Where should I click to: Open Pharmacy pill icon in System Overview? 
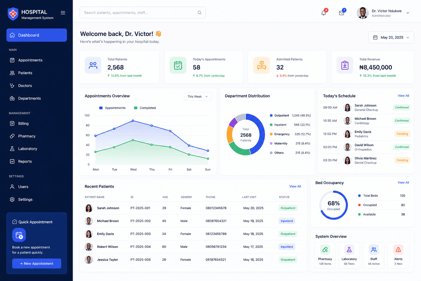(x=325, y=250)
